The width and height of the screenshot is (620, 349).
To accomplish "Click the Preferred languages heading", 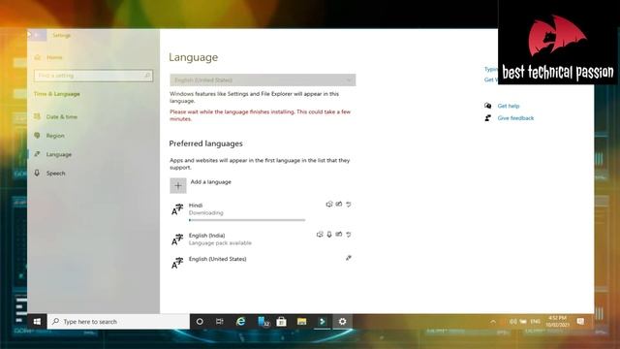I will pos(206,143).
